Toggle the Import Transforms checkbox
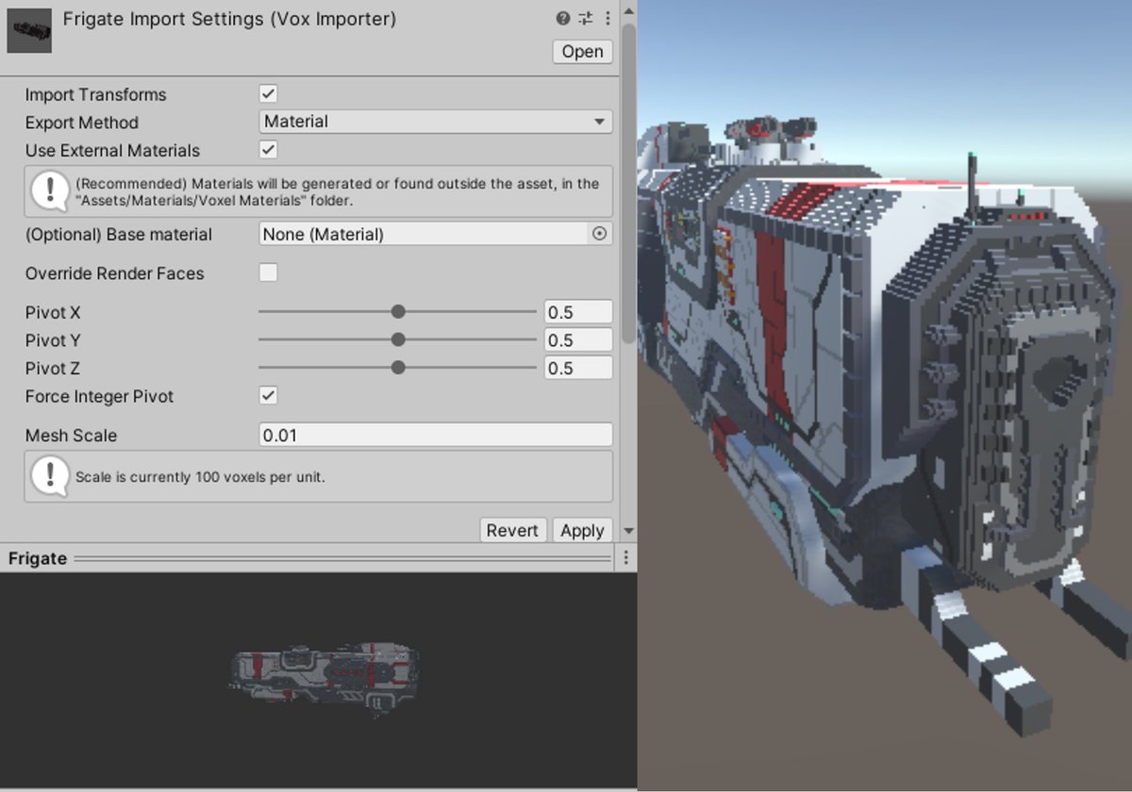Viewport: 1132px width, 792px height. 269,93
